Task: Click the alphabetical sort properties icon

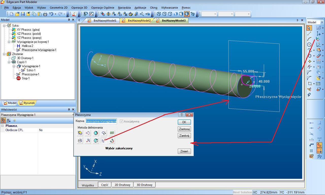Action: 9,120
